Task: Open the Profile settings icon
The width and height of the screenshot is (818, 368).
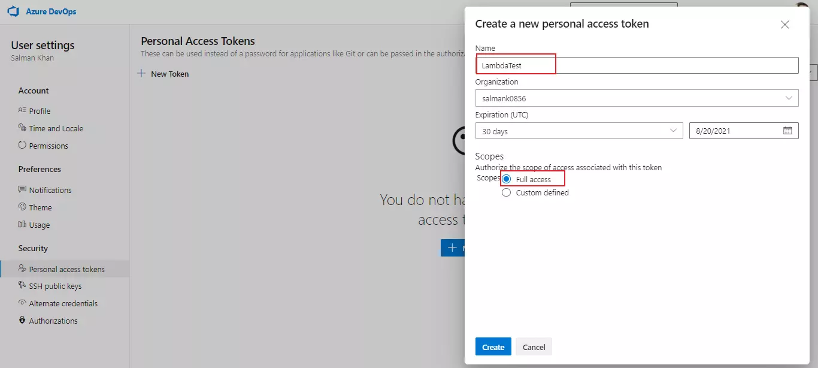Action: click(x=23, y=110)
